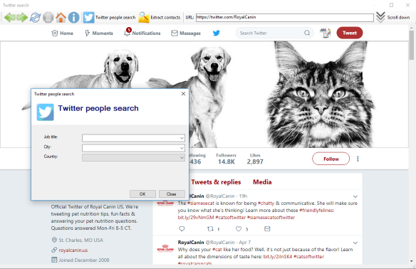Image resolution: width=416 pixels, height=269 pixels.
Task: Open the #cat hashtag in the Apr 7 tweet
Action: (217, 250)
